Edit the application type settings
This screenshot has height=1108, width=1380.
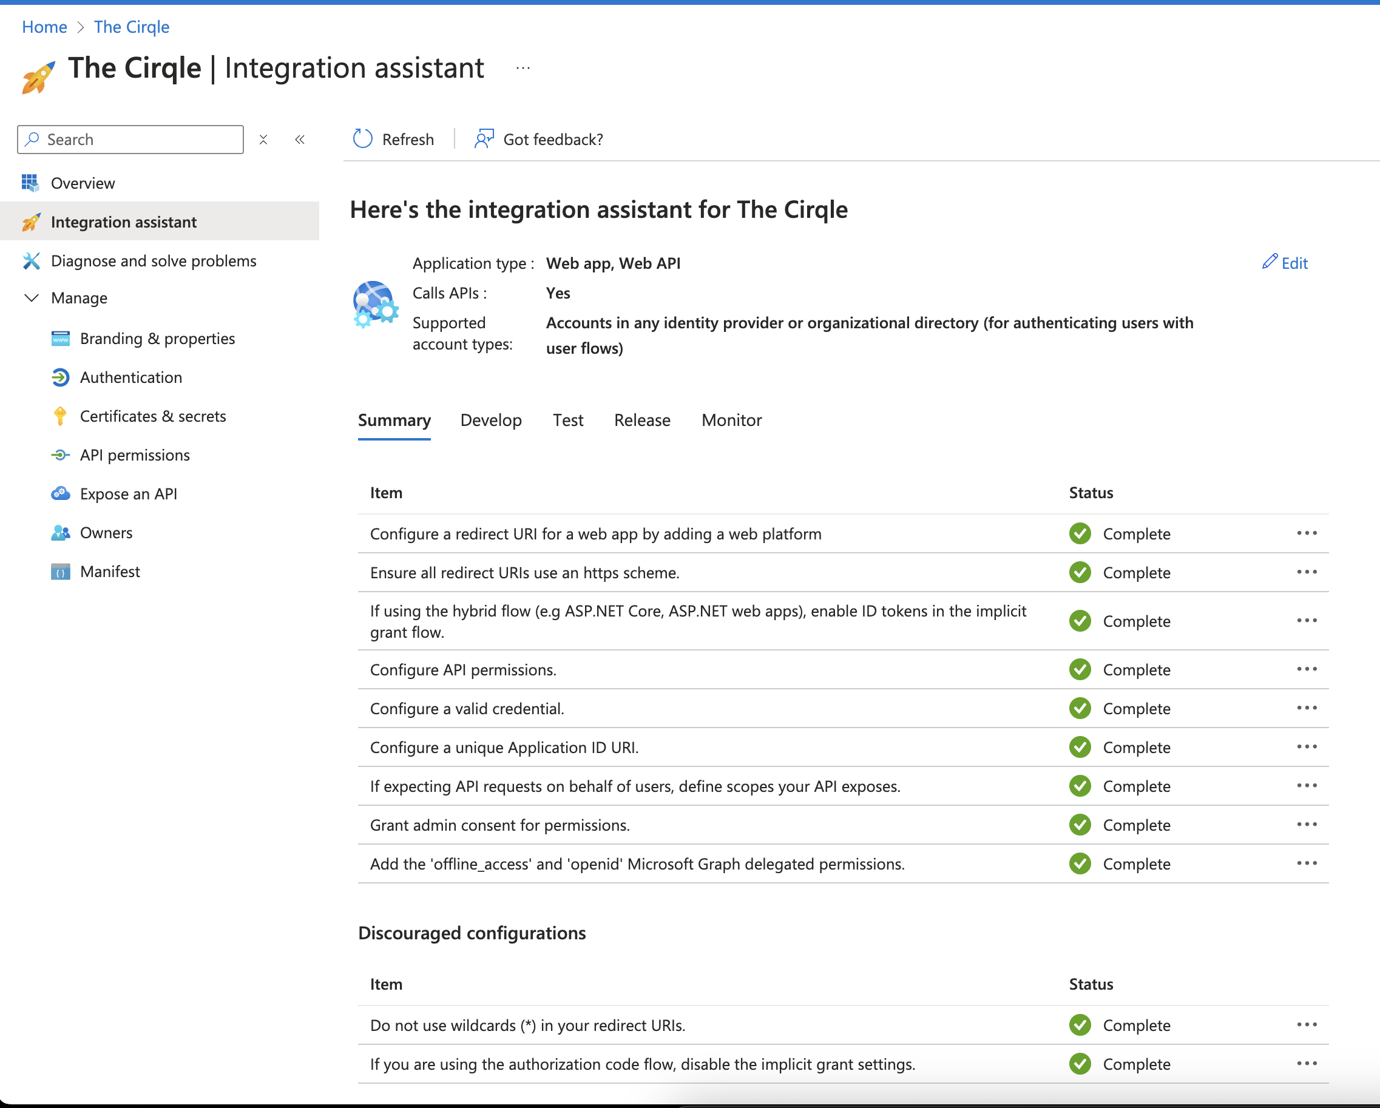coord(1285,263)
